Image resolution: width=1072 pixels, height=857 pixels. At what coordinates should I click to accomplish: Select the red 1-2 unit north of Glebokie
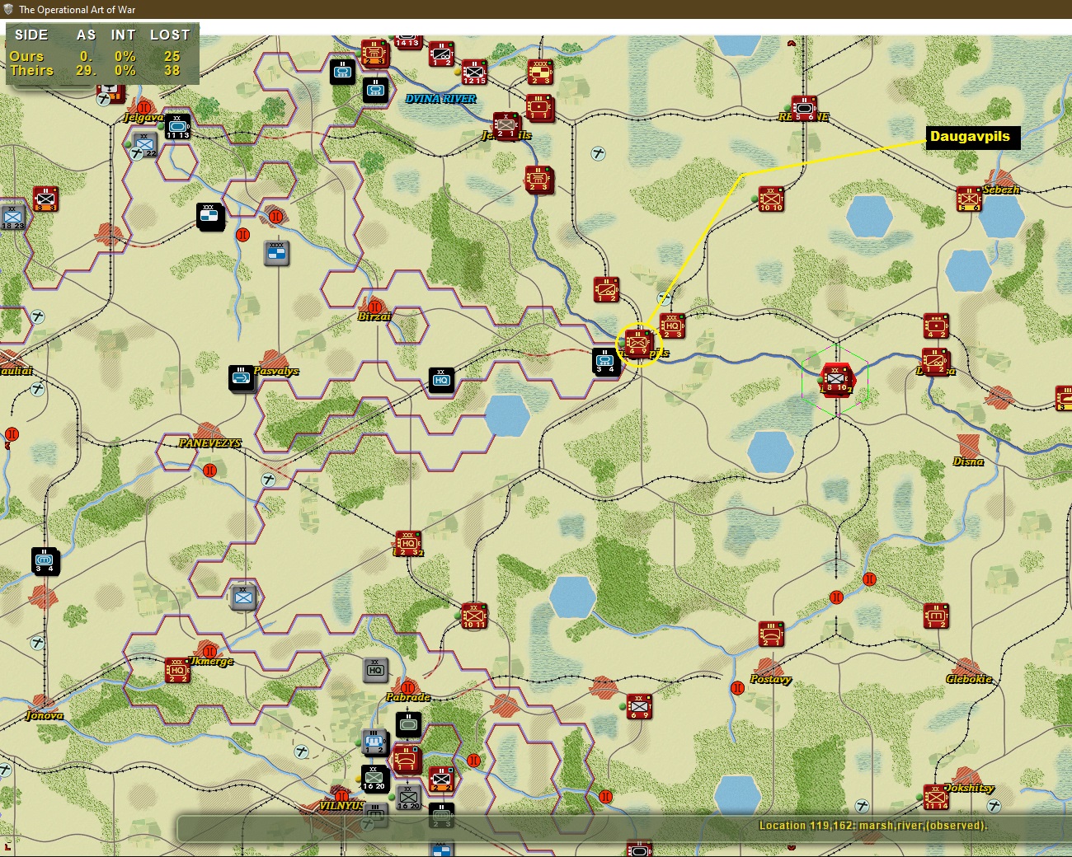pos(936,616)
